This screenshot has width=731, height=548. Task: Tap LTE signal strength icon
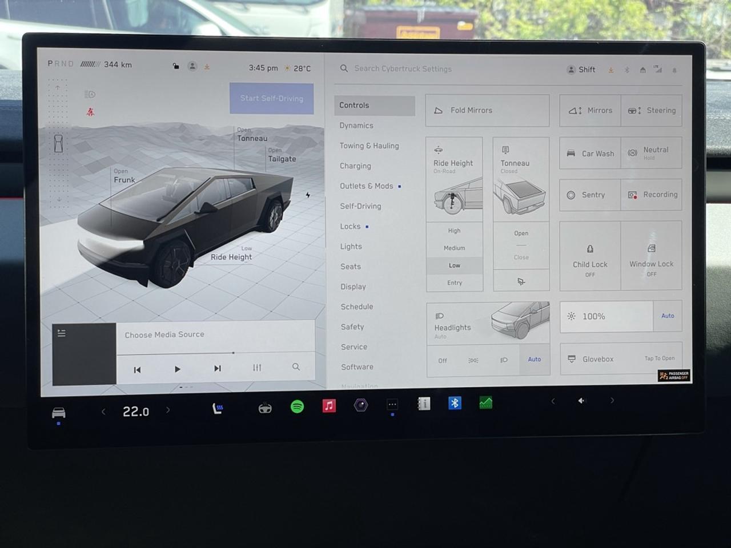(658, 70)
